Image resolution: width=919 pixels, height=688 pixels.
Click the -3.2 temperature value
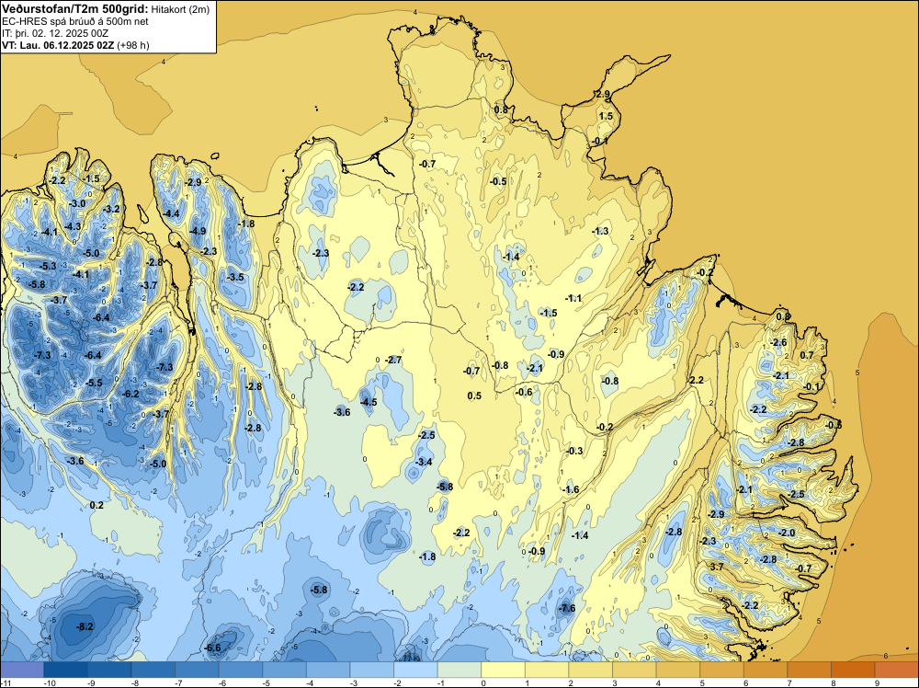(x=111, y=209)
